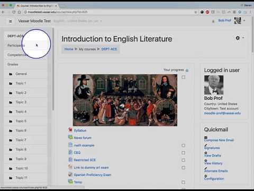
Task: Click View History in Quickmail
Action: (213, 163)
